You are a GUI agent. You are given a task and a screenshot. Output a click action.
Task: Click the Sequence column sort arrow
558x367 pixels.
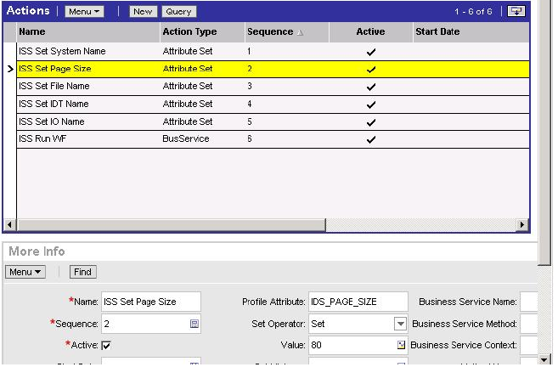[x=299, y=32]
